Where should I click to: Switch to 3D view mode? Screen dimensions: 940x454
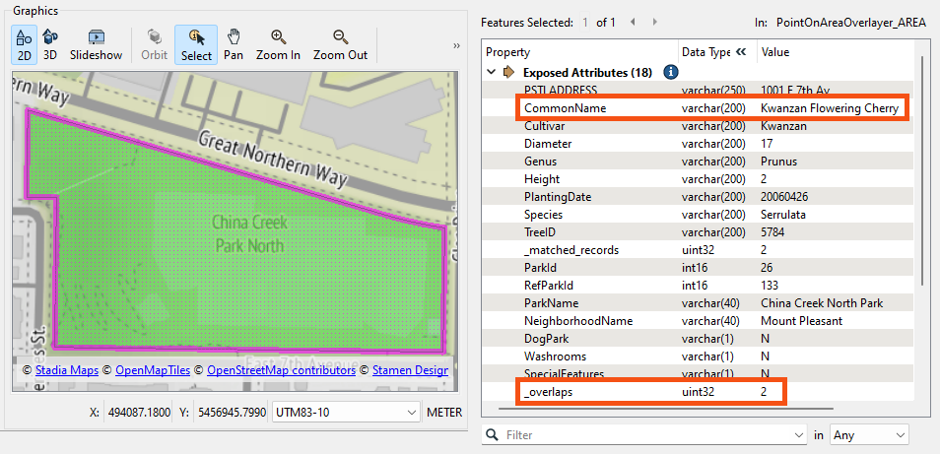click(x=50, y=44)
